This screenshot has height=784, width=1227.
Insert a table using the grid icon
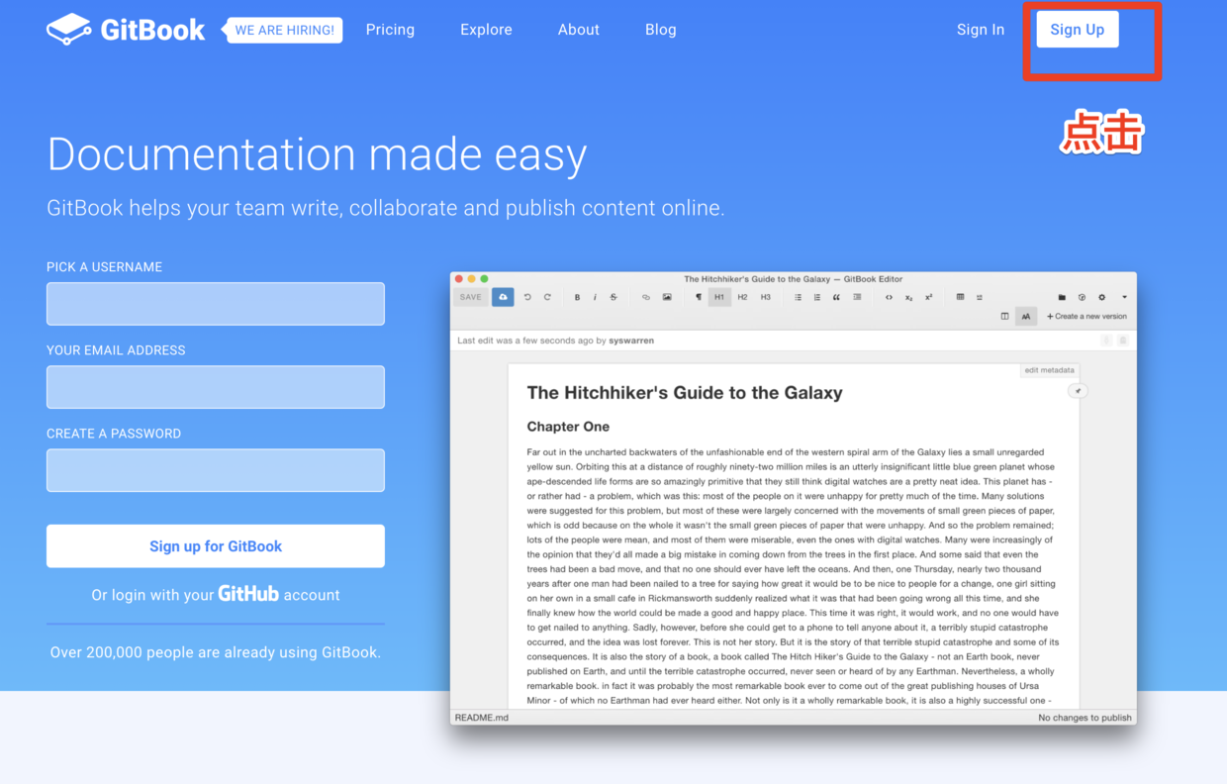point(960,297)
